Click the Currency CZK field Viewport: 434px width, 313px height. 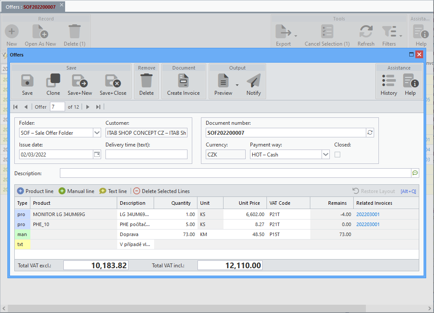pyautogui.click(x=226, y=154)
